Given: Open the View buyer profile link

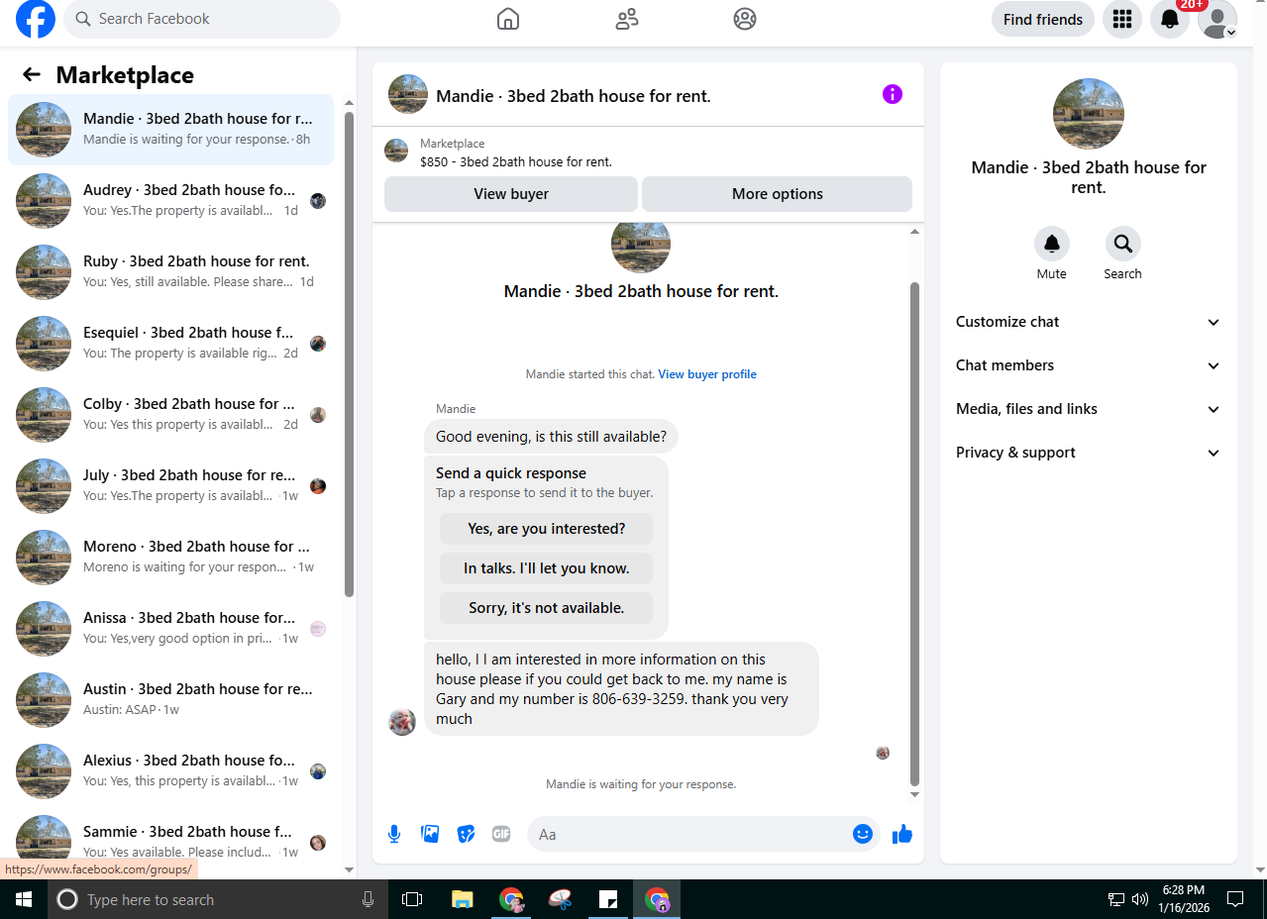Looking at the screenshot, I should coord(707,374).
